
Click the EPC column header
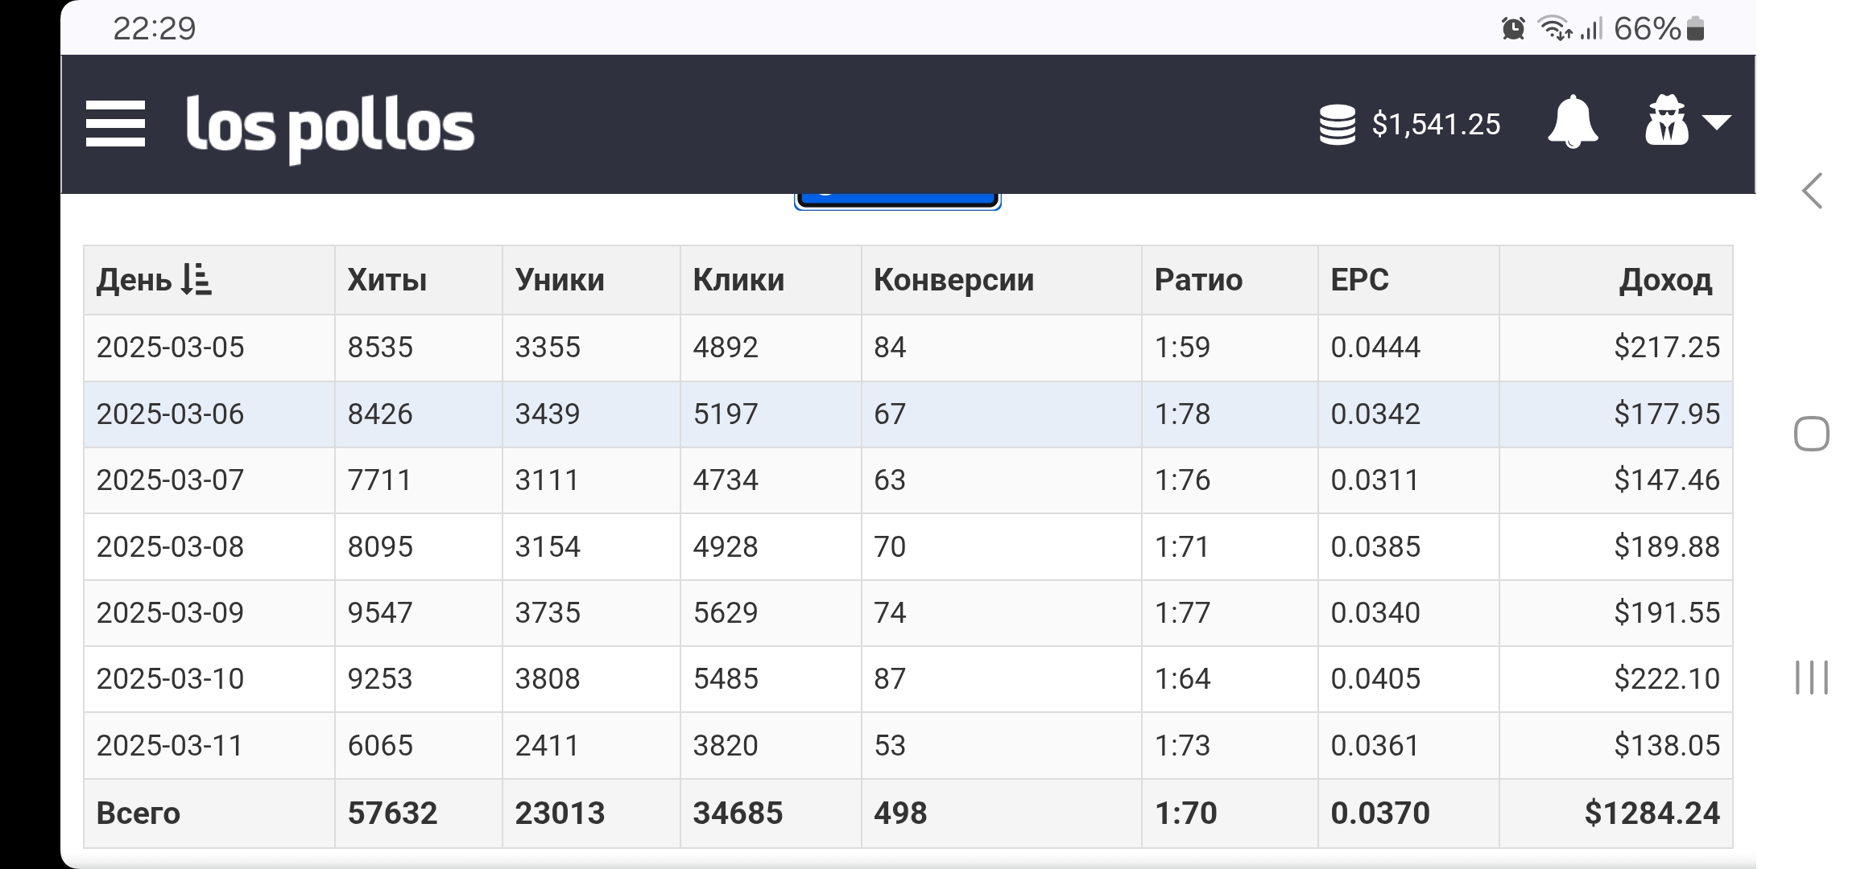tap(1359, 280)
